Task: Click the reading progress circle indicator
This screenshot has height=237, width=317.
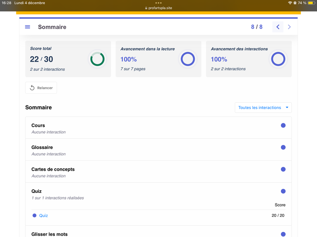Action: point(187,59)
